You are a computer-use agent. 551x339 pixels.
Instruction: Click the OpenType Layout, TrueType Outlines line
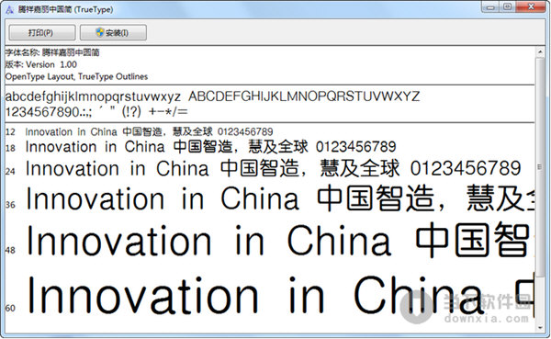76,76
